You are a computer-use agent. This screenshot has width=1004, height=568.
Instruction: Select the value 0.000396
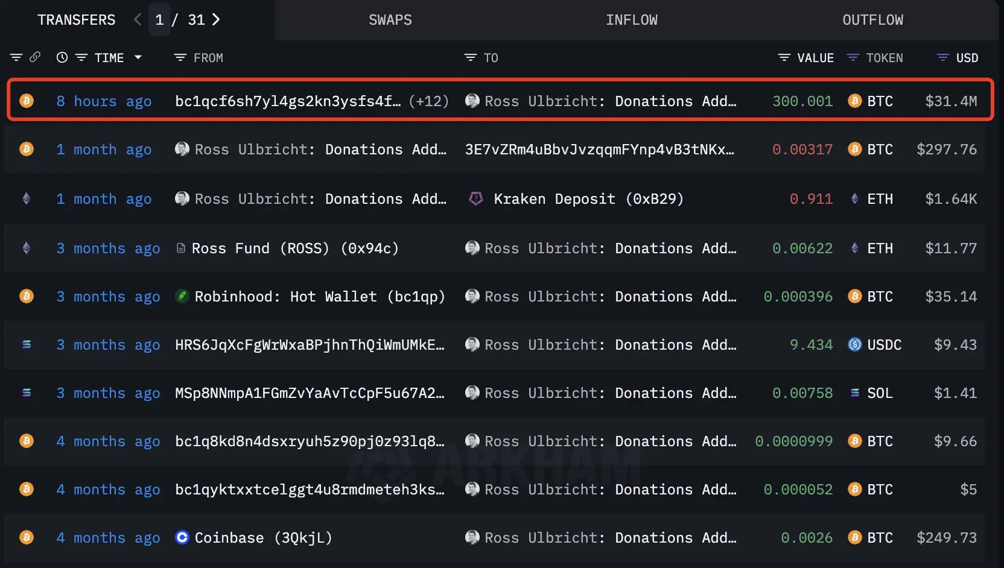point(798,296)
